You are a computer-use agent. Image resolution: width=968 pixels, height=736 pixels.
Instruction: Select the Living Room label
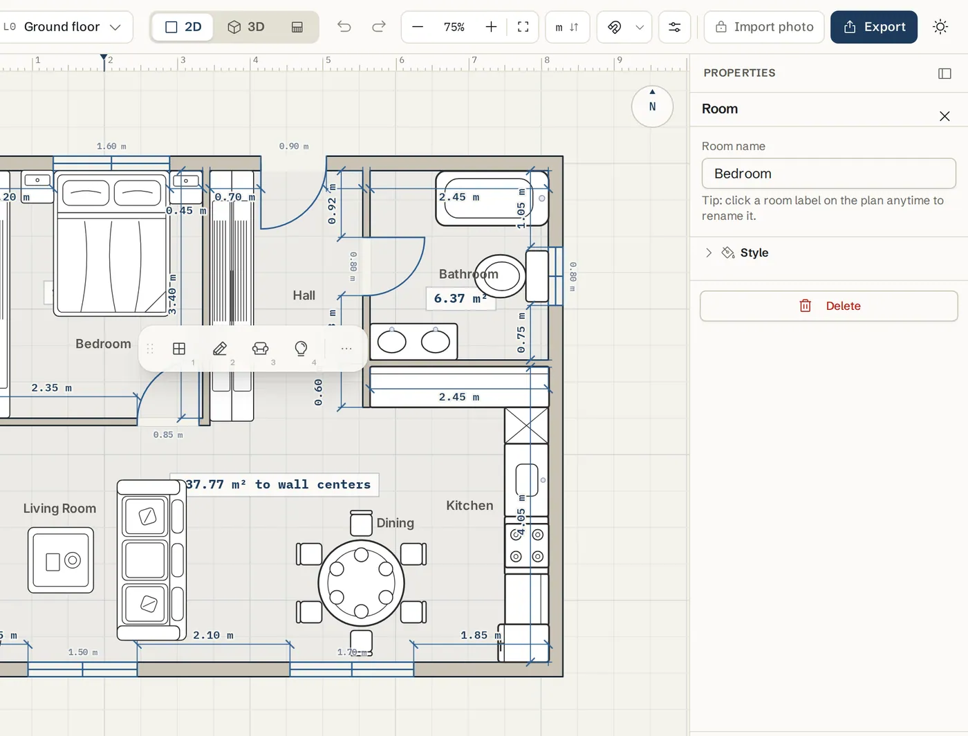pos(59,508)
